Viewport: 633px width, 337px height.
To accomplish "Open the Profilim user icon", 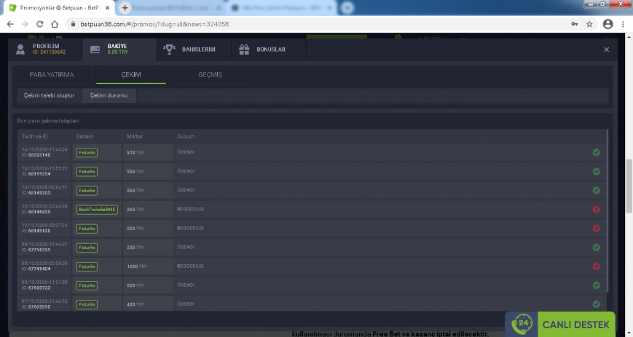I will 20,49.
